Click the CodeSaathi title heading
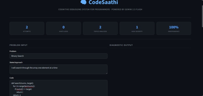203x96 pixels. click(x=103, y=2)
